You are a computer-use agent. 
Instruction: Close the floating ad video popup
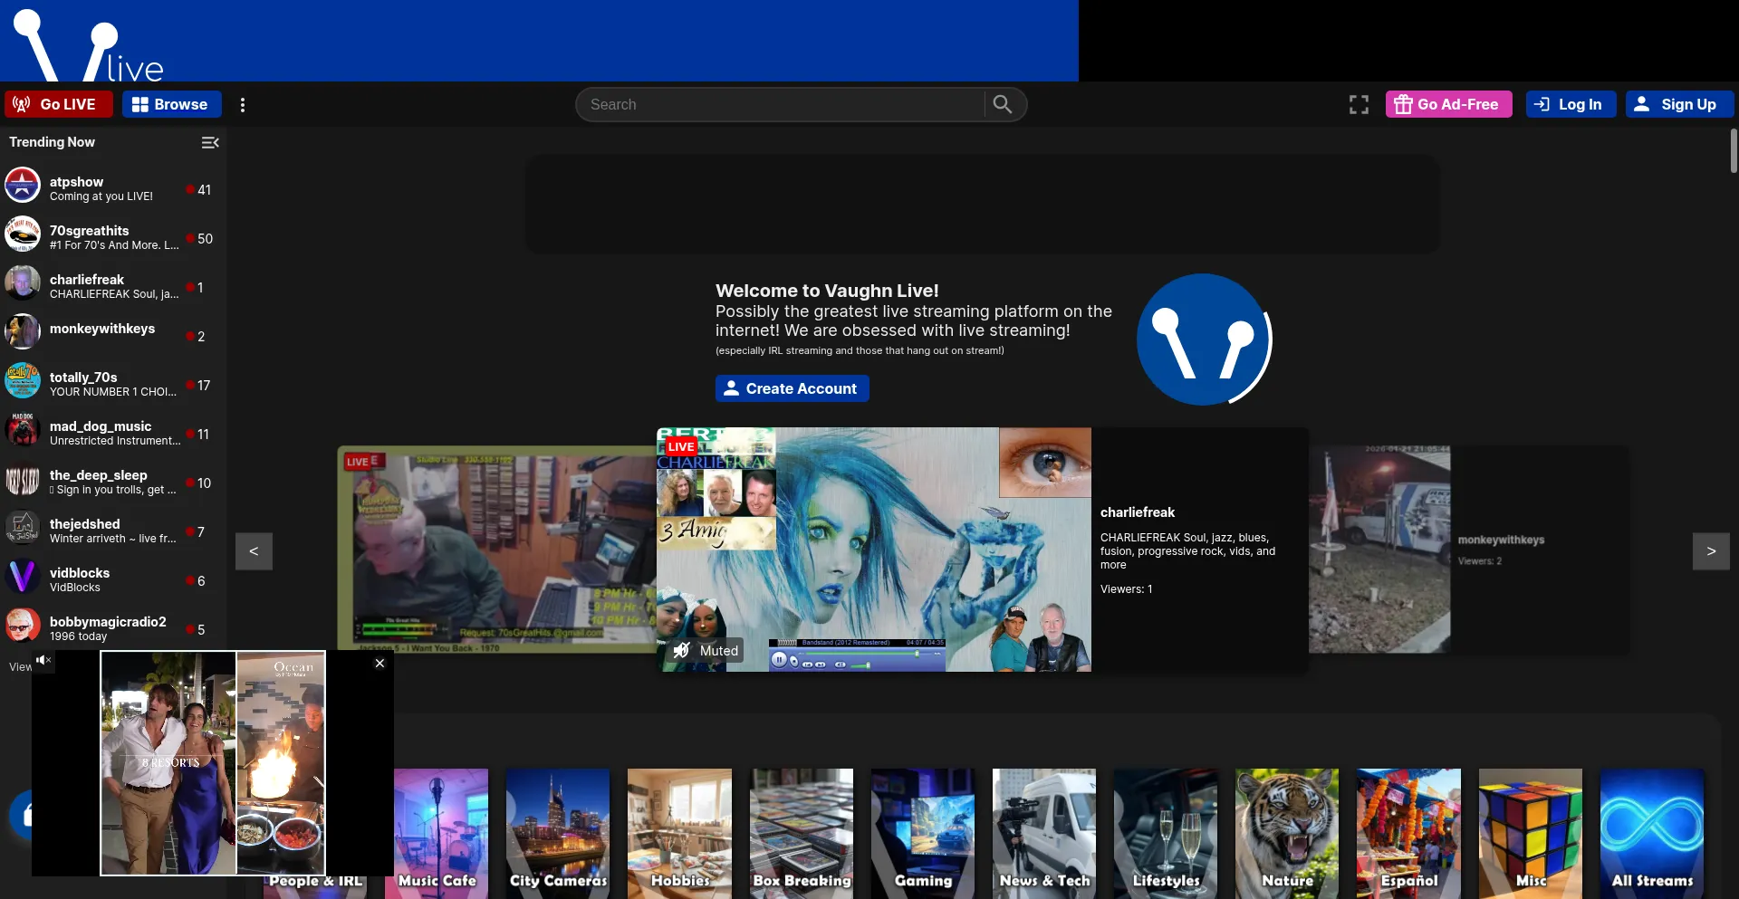click(380, 663)
